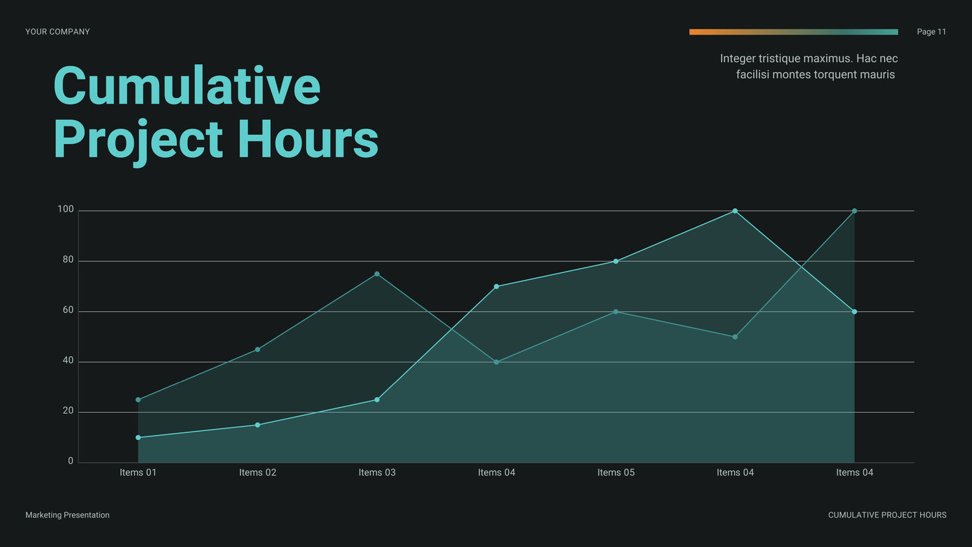
Task: Click the bottom-right 'CUMULATIVE PROJECT HOURS' footer label
Action: 887,515
